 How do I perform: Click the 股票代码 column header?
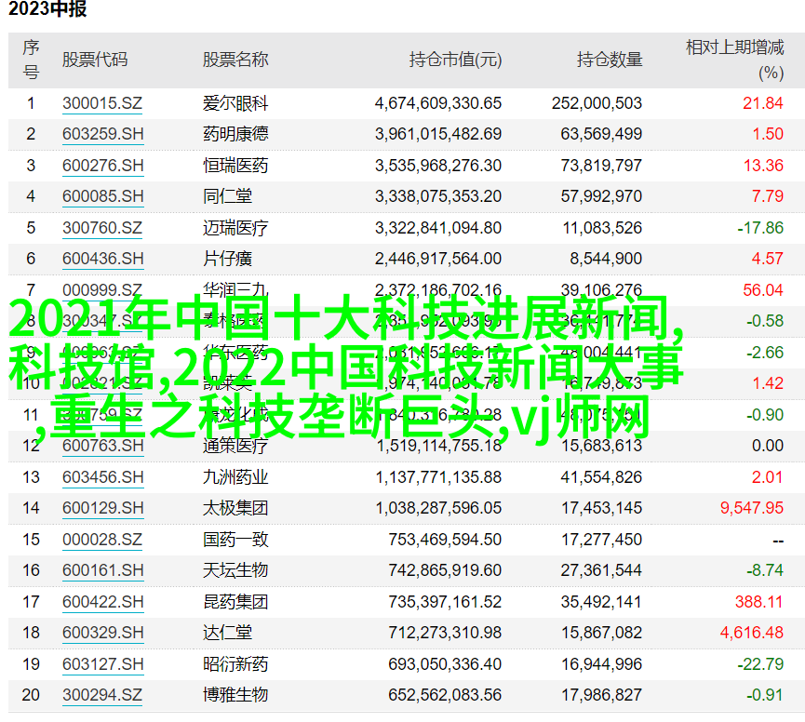95,60
